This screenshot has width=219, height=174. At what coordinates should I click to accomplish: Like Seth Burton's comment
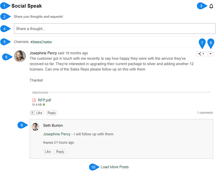(48, 152)
